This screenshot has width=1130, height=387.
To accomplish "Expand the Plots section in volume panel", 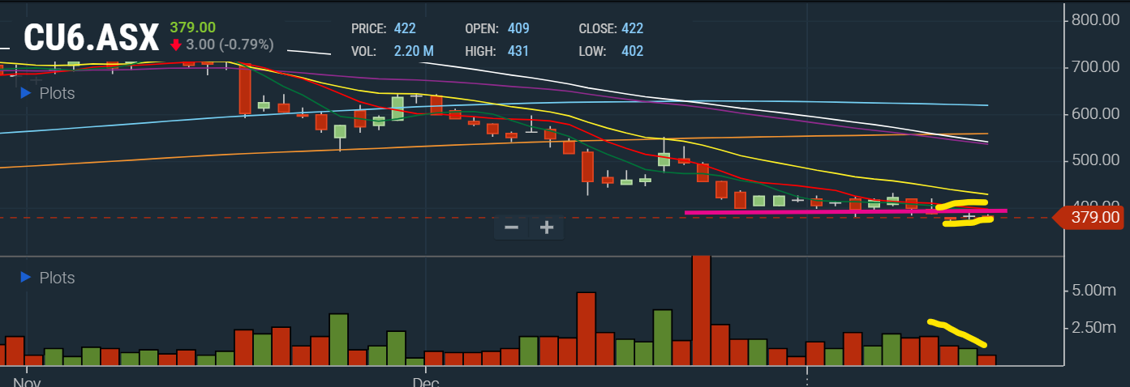I will click(x=47, y=278).
